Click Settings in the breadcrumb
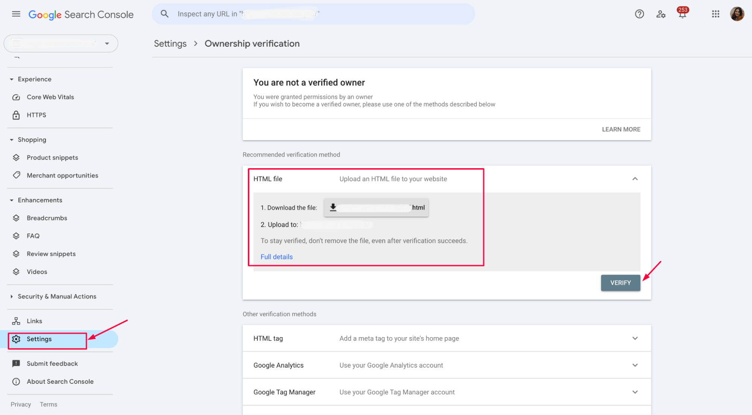The width and height of the screenshot is (752, 415). point(170,44)
